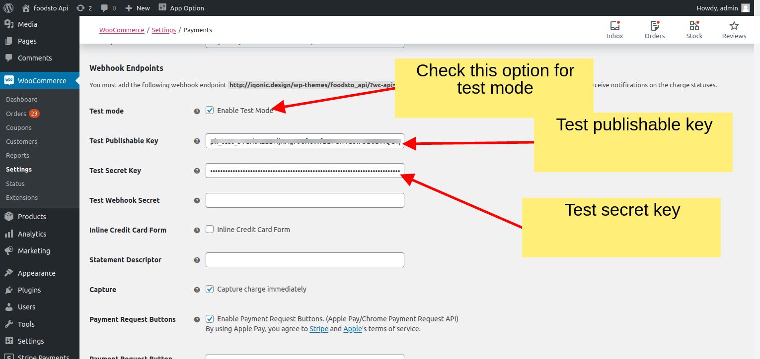This screenshot has width=760, height=359.
Task: Open the Stock activity icon
Action: [694, 26]
